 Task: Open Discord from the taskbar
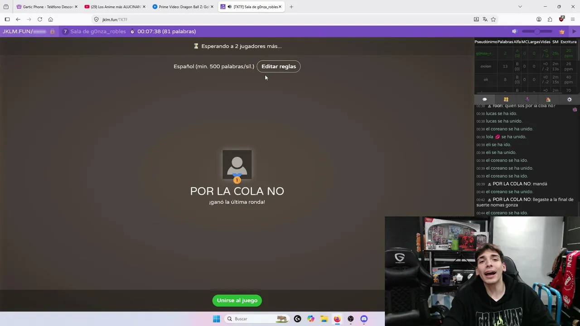[x=364, y=319]
